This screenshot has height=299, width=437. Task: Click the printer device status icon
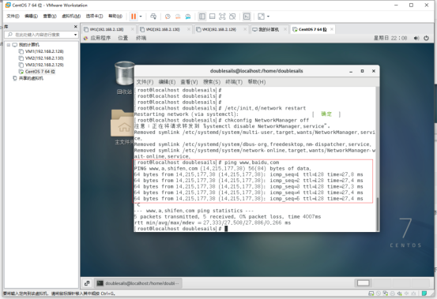[x=393, y=293]
